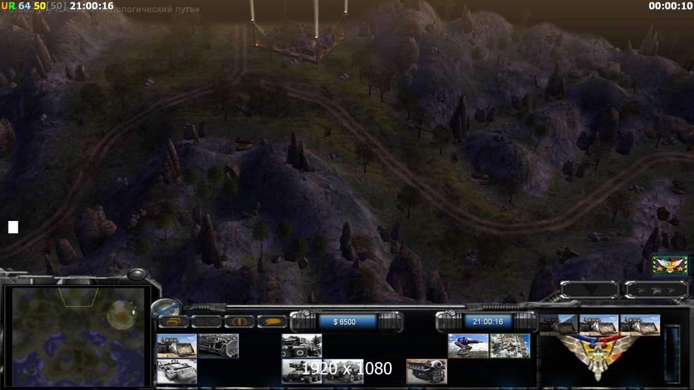Screen dimensions: 694x390
Task: Click the dark down-triangle panel button
Action: click(590, 290)
